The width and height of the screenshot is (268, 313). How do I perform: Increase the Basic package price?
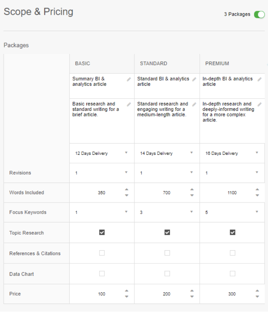[127, 292]
